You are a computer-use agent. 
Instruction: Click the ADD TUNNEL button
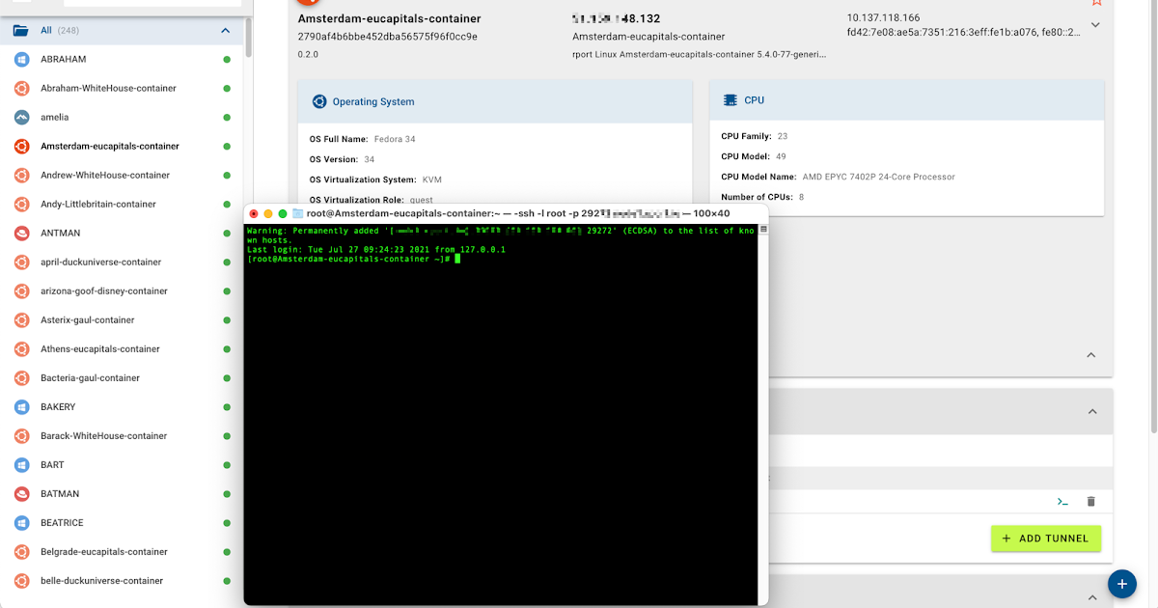1045,539
